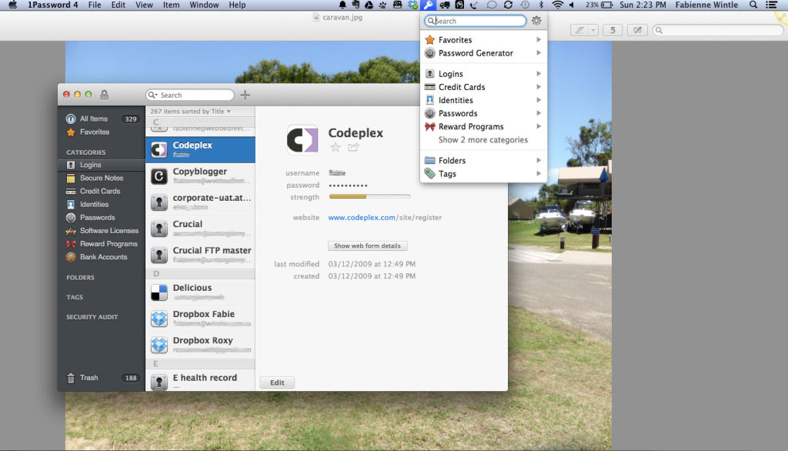Select Credit Cards category in sidebar

tap(101, 191)
